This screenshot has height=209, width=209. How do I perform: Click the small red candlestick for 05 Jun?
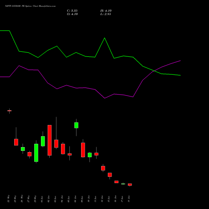coord(70,154)
